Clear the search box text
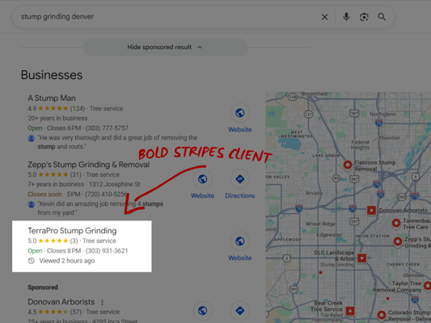 (x=324, y=17)
